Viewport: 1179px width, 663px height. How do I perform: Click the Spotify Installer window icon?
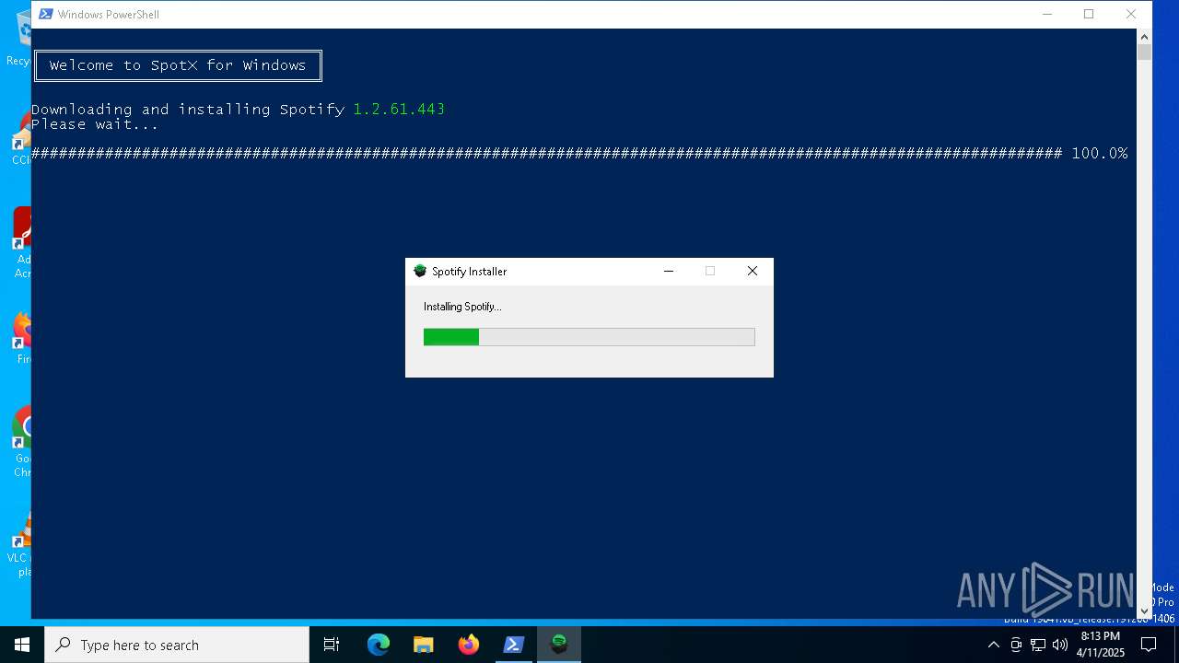(x=420, y=271)
